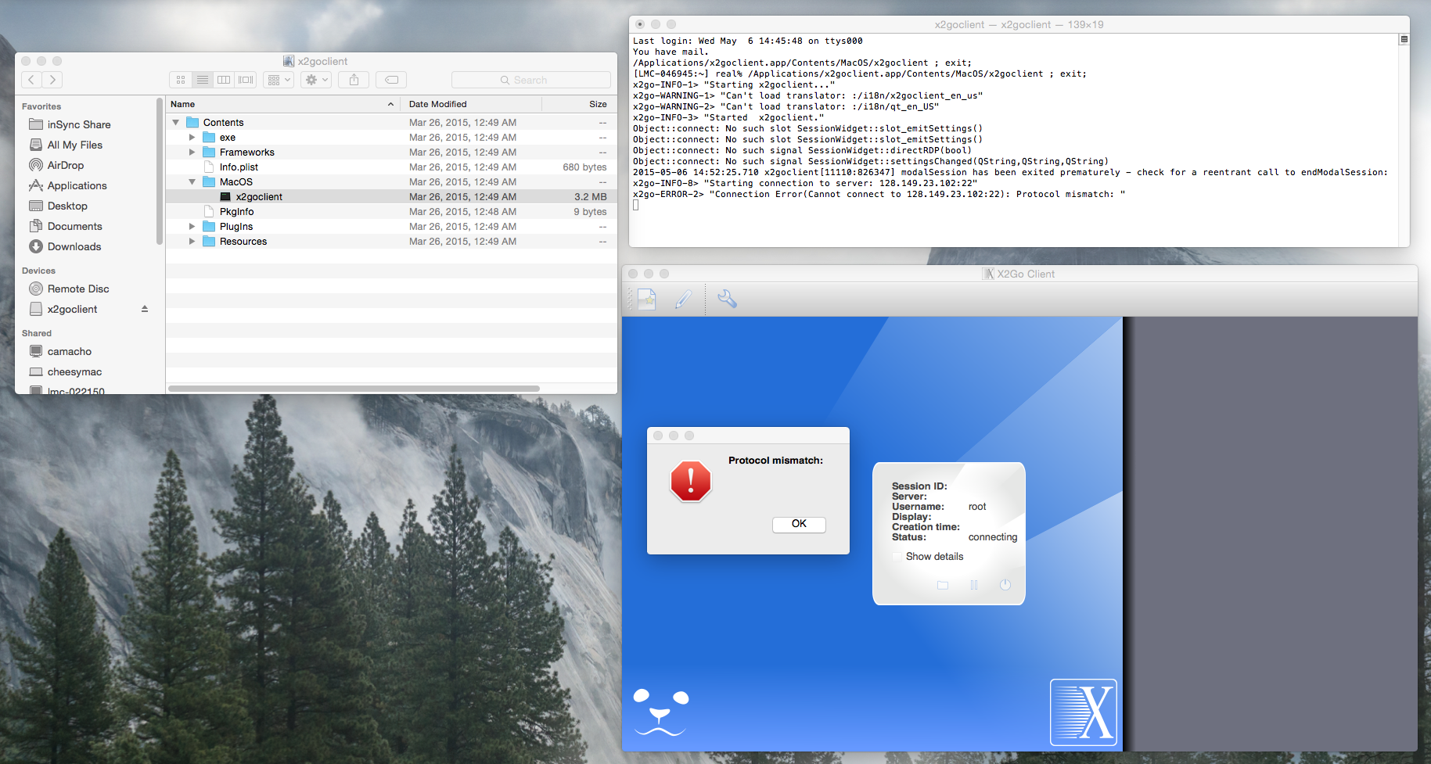This screenshot has height=764, width=1431.
Task: Expand the exe folder
Action: 192,138
